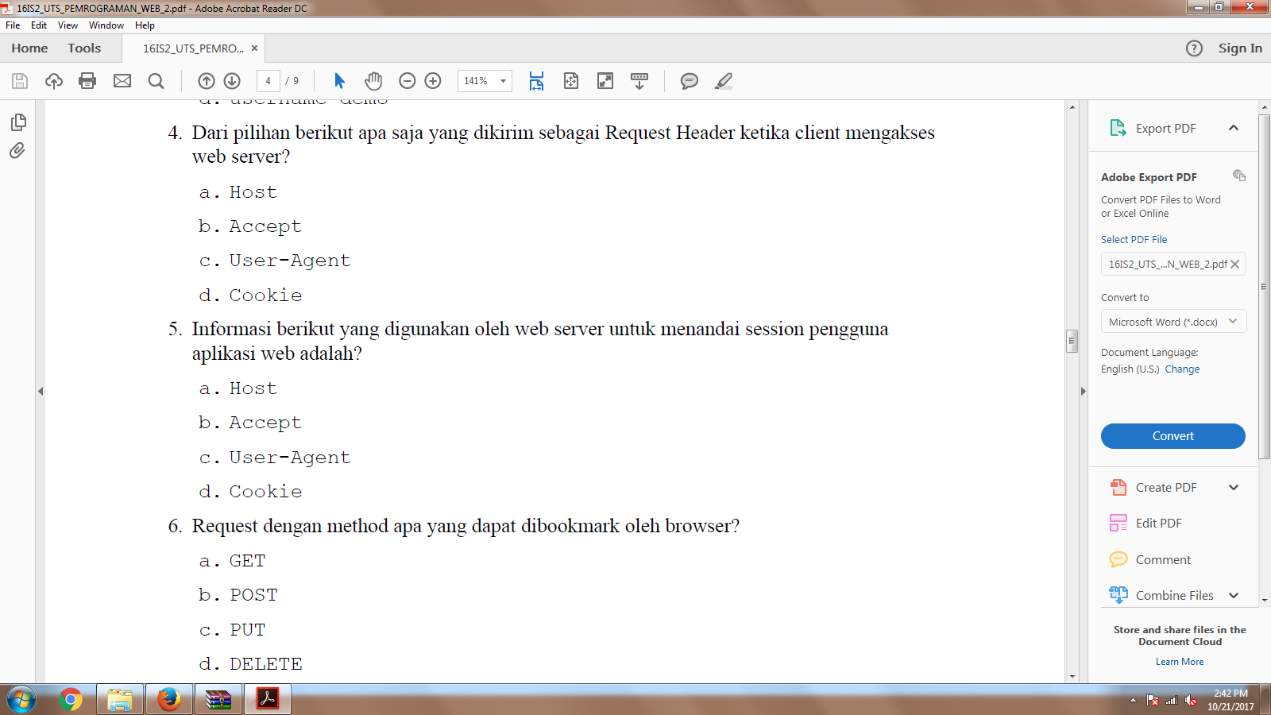Switch to the Home tab
The width and height of the screenshot is (1271, 715).
coord(29,48)
